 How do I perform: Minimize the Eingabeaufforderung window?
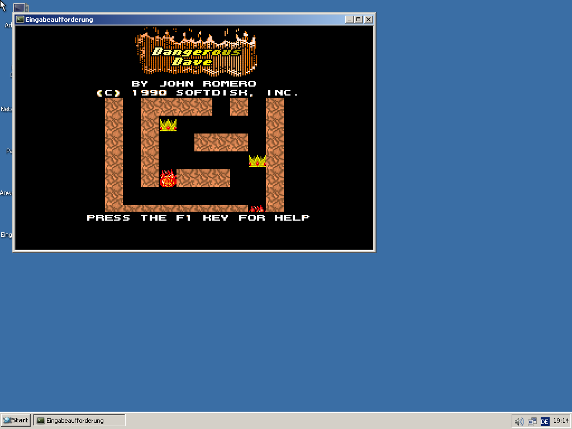coord(349,20)
